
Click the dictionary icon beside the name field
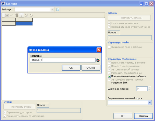tap(98, 60)
